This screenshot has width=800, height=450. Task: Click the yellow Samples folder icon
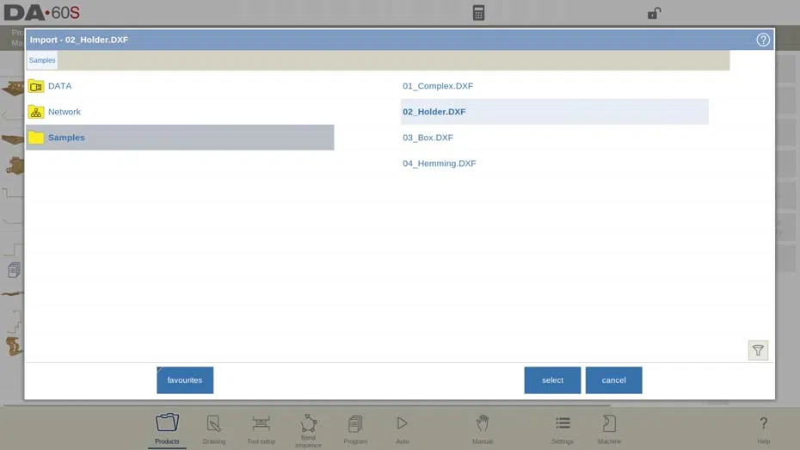click(x=36, y=138)
